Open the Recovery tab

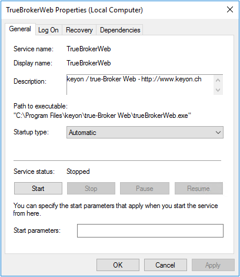pyautogui.click(x=79, y=30)
